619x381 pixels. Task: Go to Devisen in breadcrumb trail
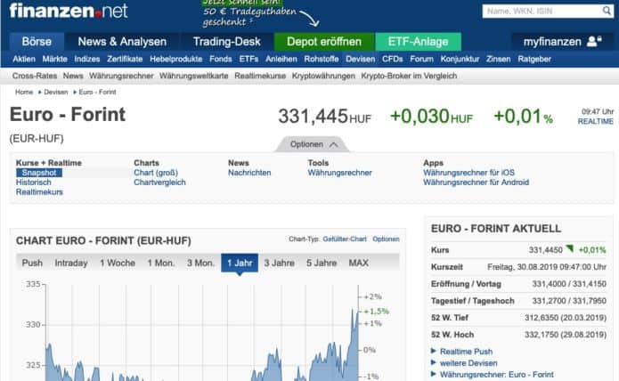pos(55,92)
